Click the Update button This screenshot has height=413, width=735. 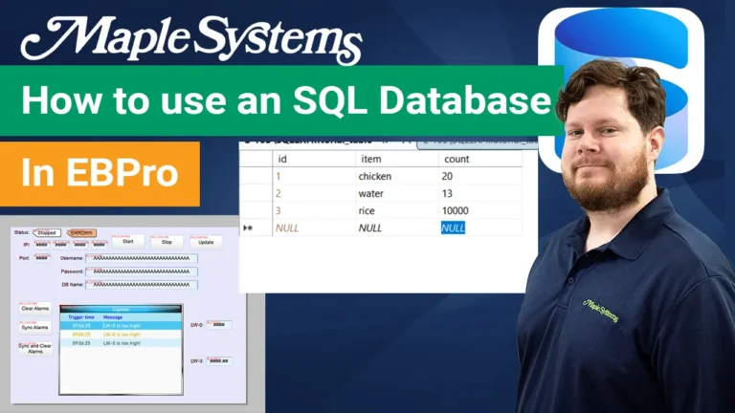(206, 242)
